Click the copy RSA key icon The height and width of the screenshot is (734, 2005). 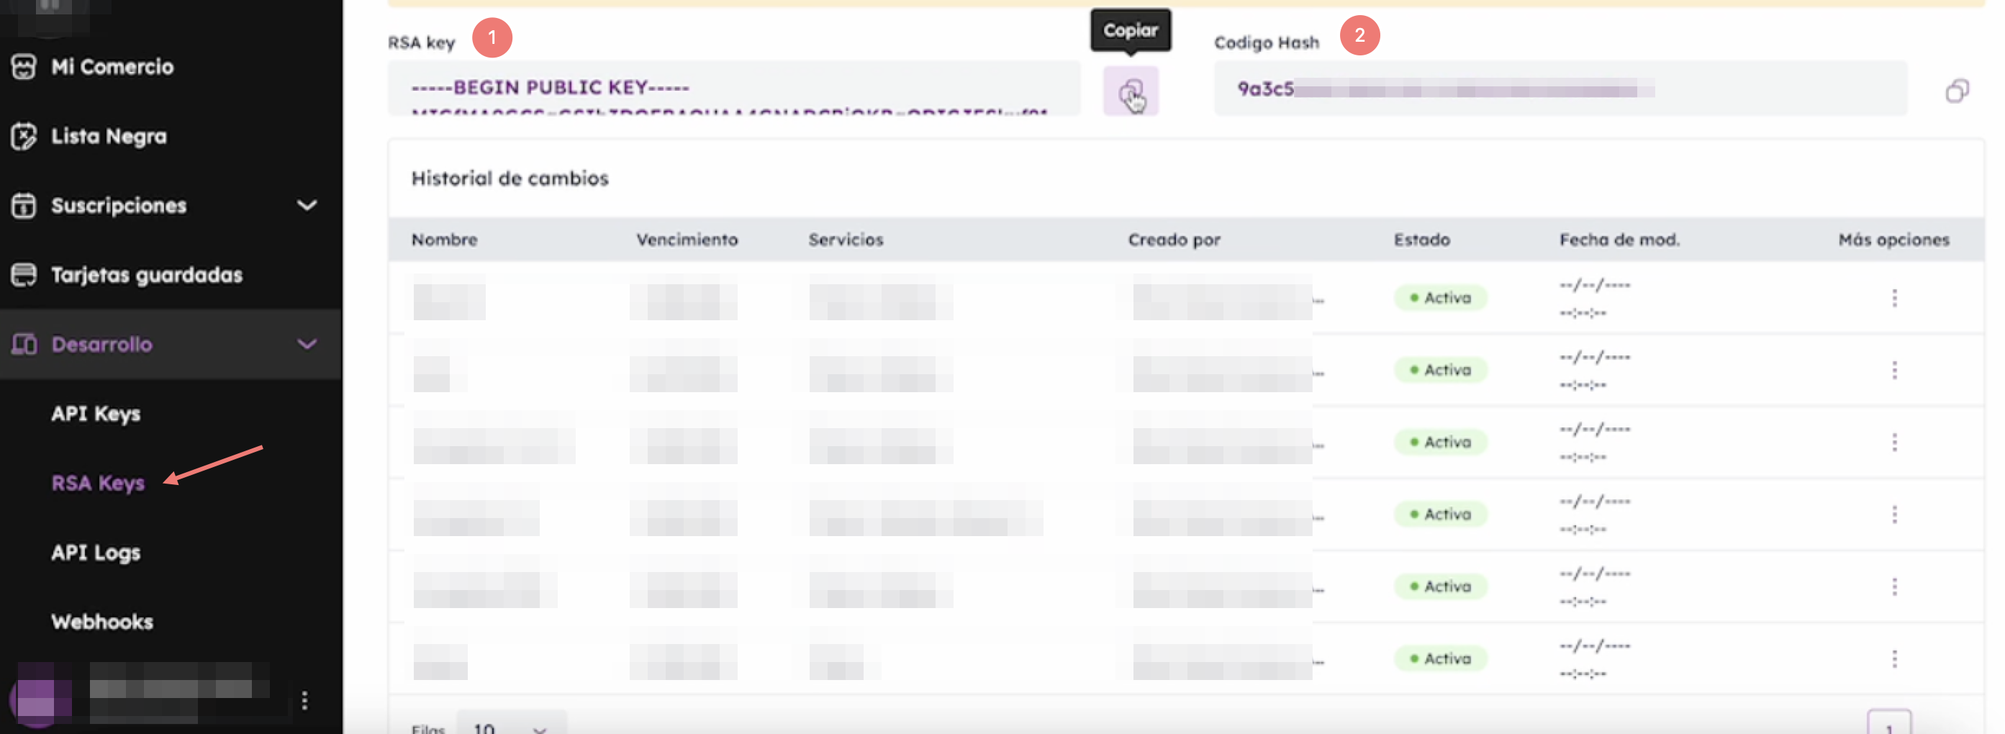(1130, 92)
